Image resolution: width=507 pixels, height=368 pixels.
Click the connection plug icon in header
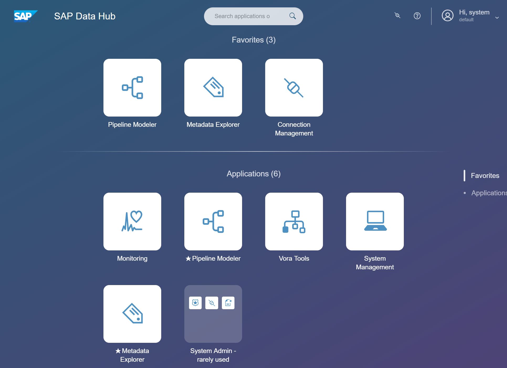[398, 16]
